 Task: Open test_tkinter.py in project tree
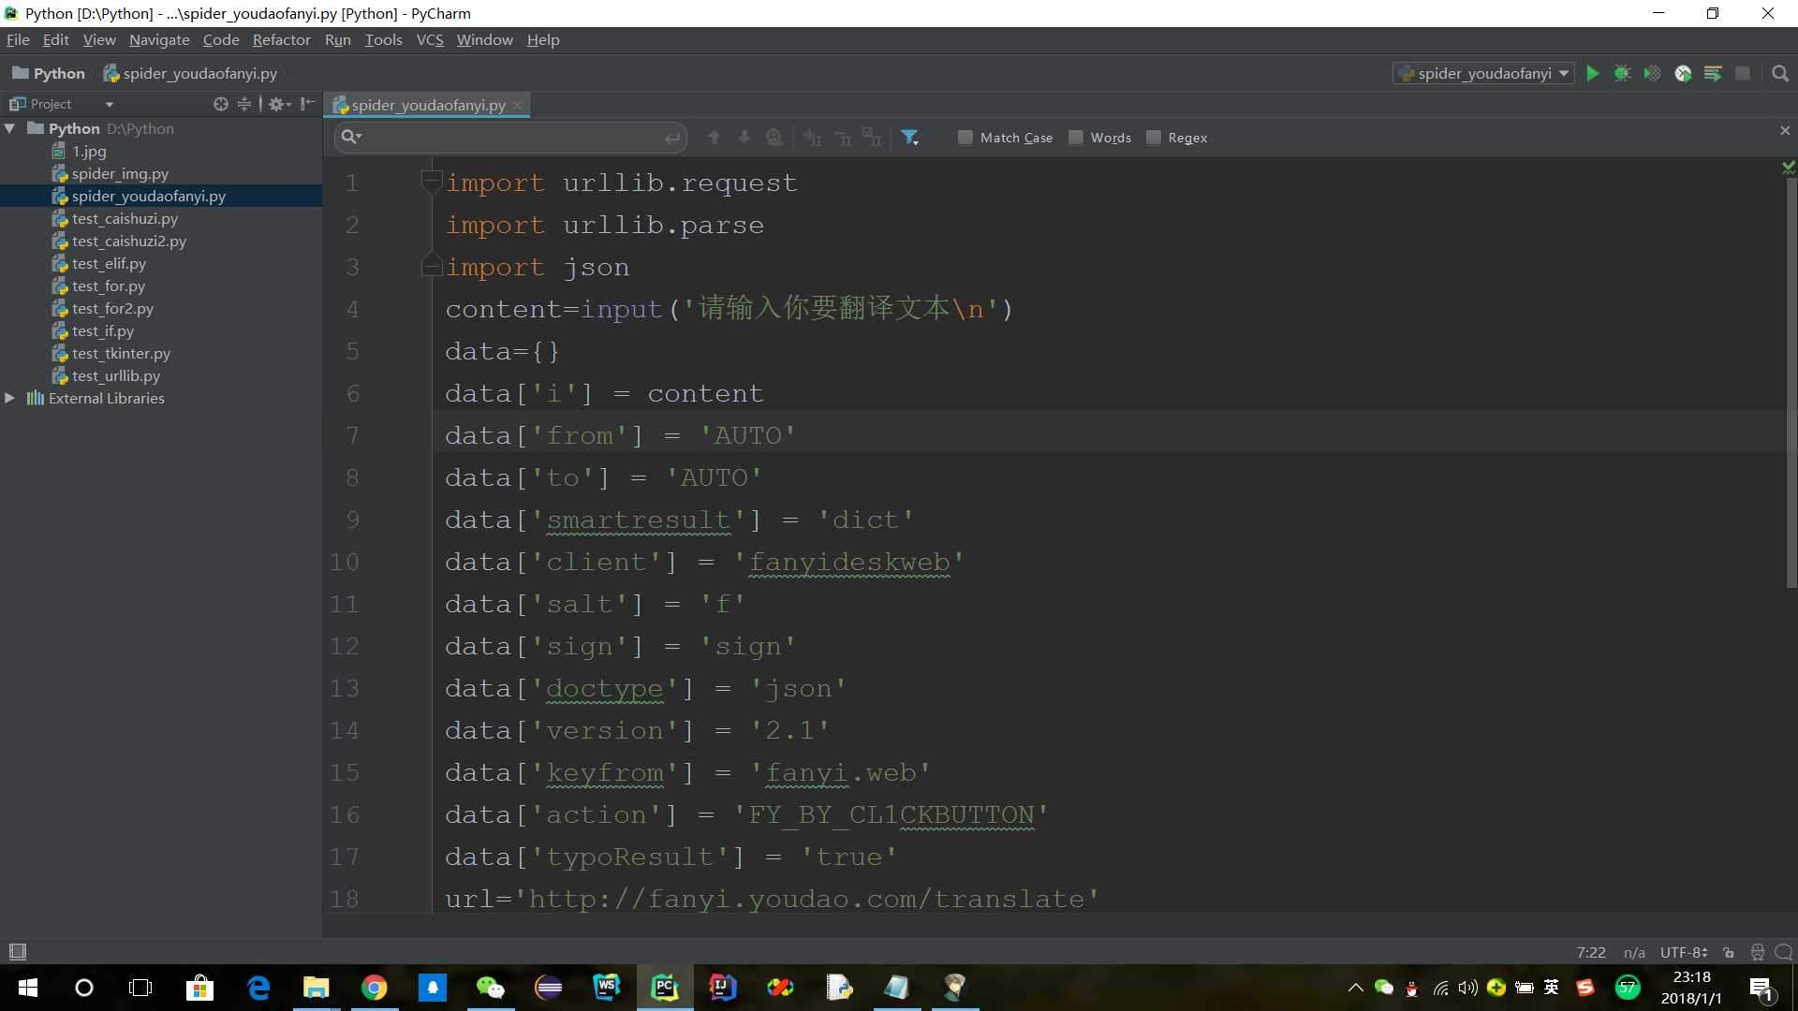(121, 353)
